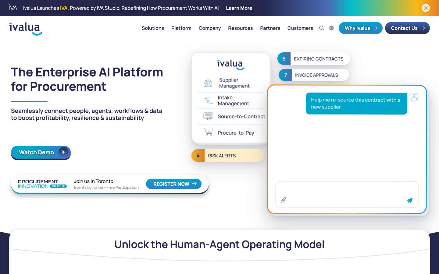
Task: Click the 'Supplier Management' text
Action: click(x=234, y=83)
